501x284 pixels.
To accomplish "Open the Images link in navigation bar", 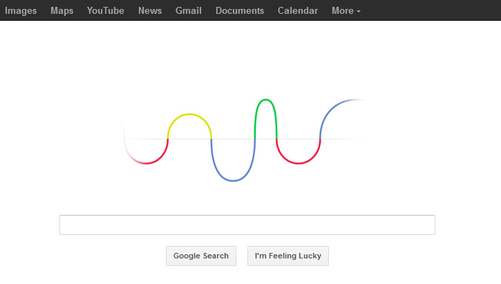I will [x=21, y=10].
